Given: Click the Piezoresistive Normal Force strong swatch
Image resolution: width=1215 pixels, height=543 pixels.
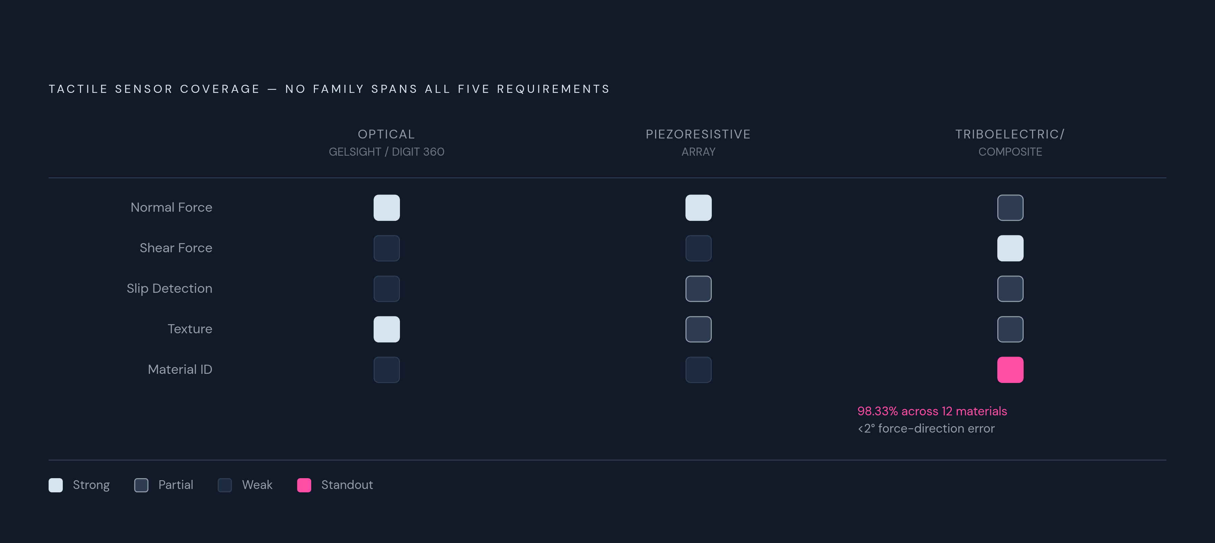Looking at the screenshot, I should pos(698,208).
